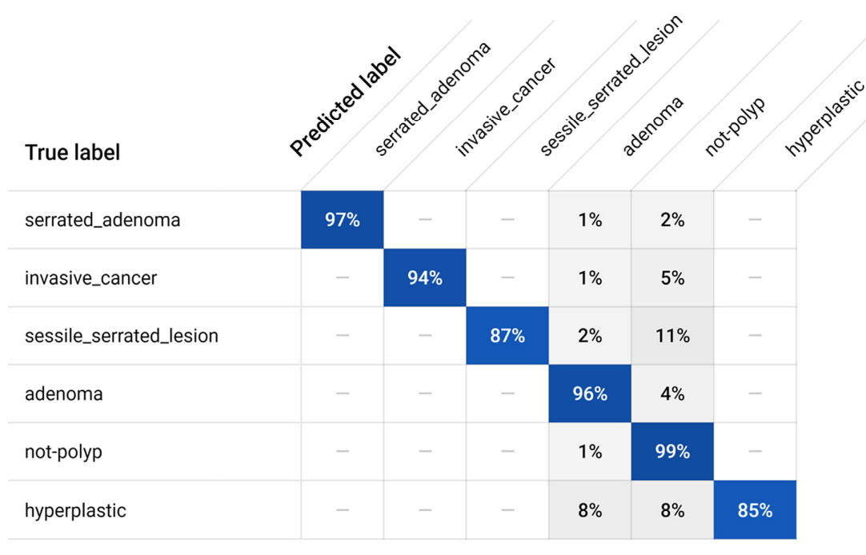The height and width of the screenshot is (555, 866).
Task: Select the 'hyperplastic' row label
Action: tap(75, 510)
